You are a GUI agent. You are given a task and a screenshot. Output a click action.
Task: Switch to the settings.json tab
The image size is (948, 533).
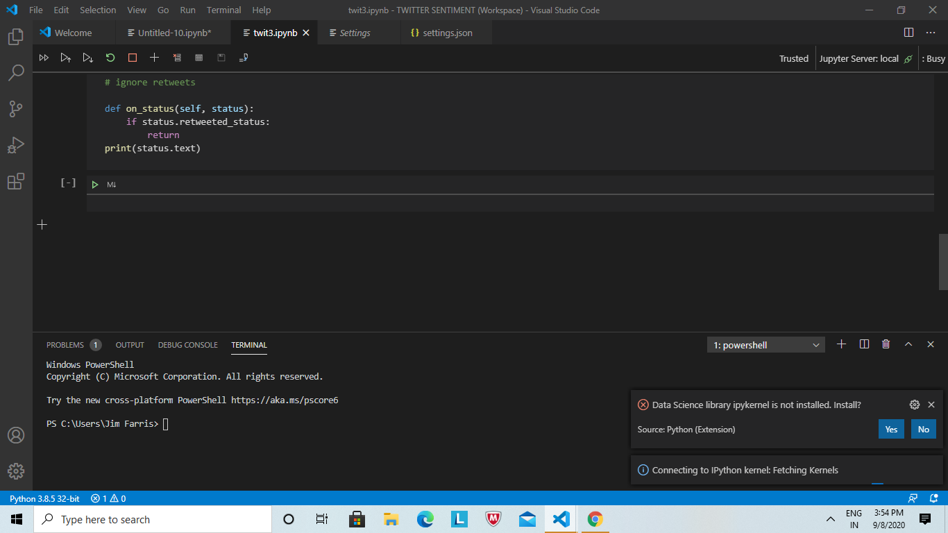447,33
